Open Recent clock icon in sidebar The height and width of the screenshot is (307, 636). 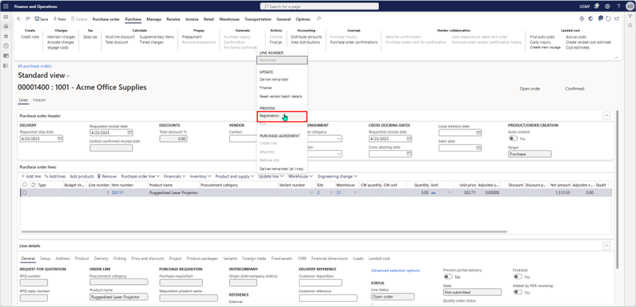pos(5,45)
